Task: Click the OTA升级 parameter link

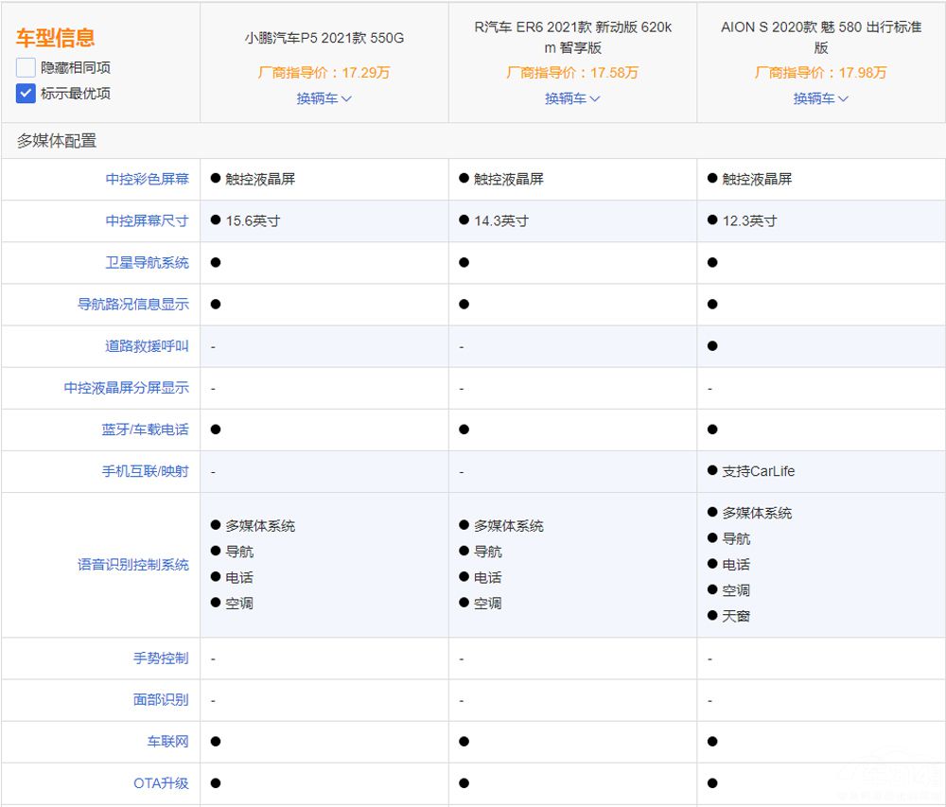Action: click(161, 783)
